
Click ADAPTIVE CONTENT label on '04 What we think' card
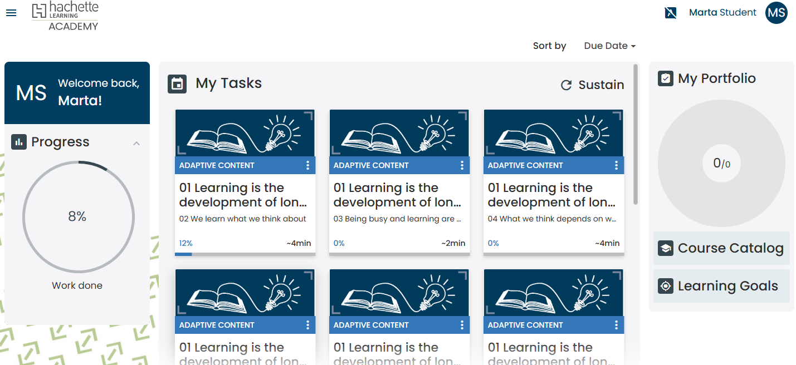click(525, 165)
